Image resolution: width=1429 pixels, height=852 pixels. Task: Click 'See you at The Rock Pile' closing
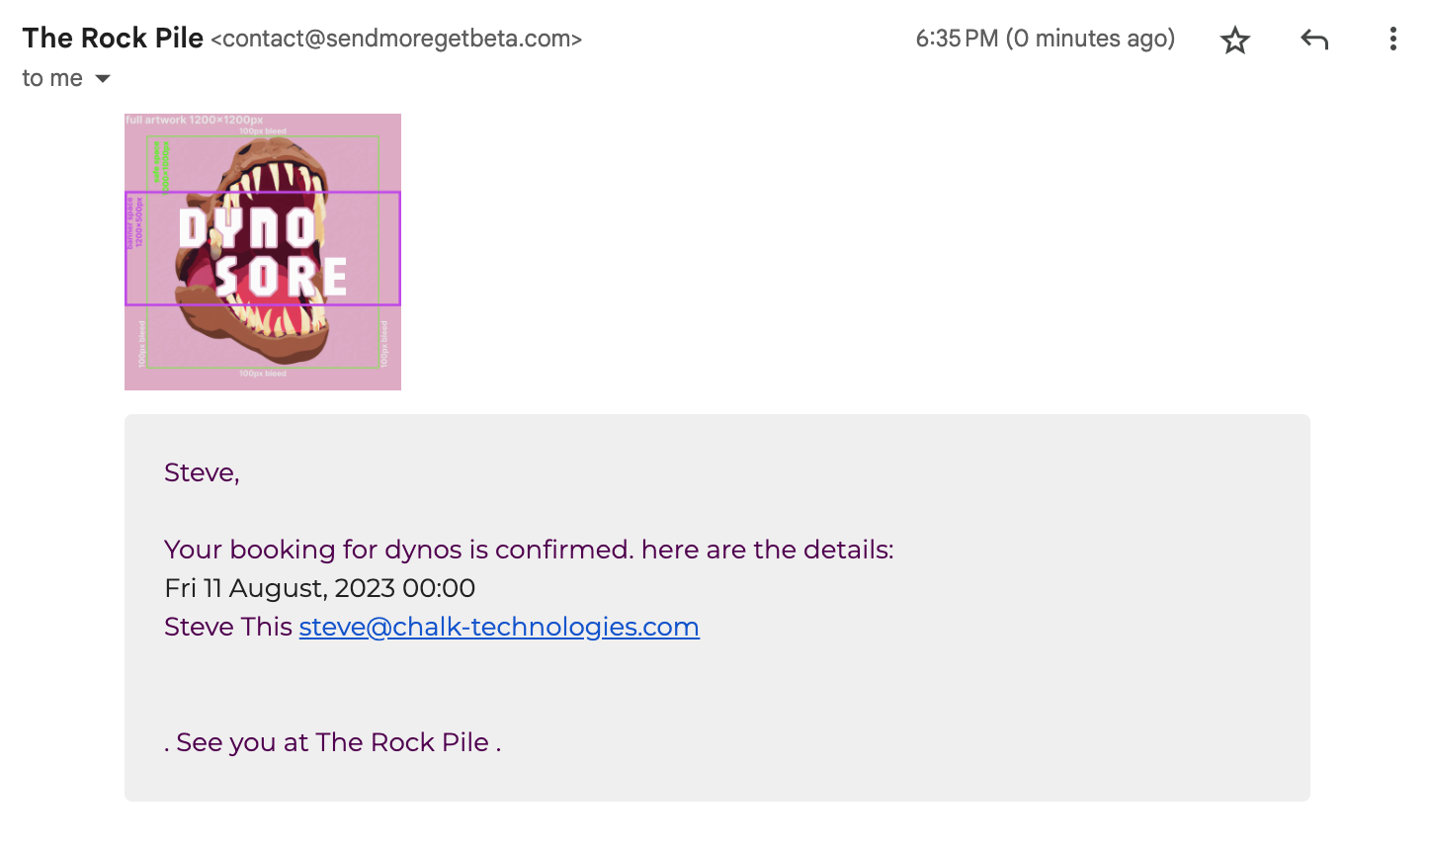(x=332, y=742)
